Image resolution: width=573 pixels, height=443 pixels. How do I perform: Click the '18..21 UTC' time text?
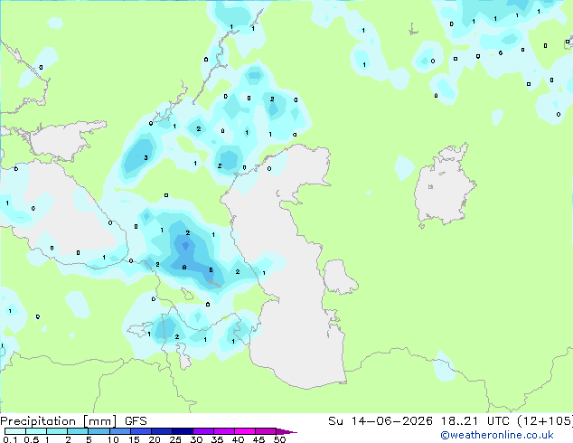[475, 421]
